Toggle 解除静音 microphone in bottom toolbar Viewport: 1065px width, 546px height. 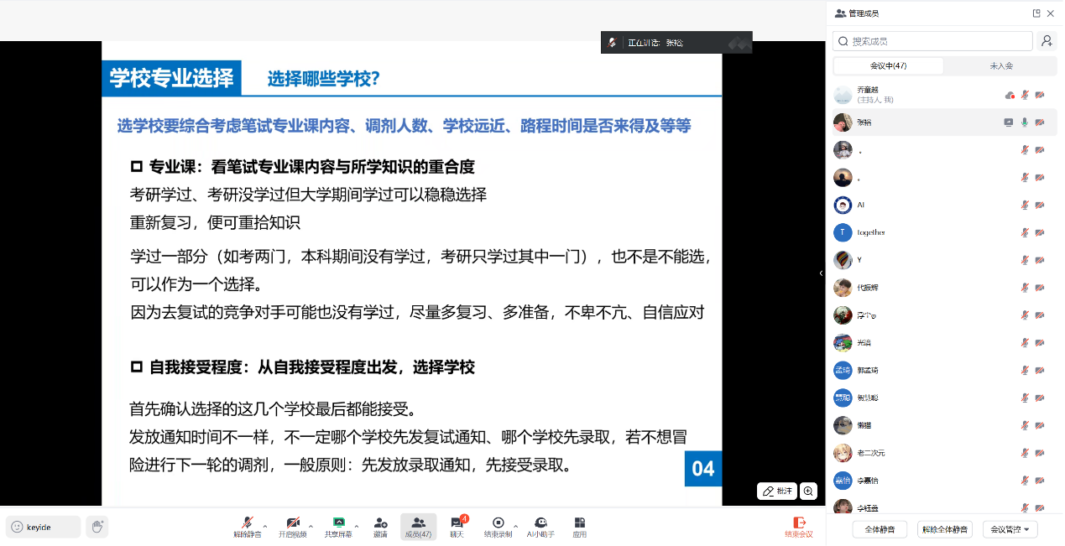coord(248,523)
